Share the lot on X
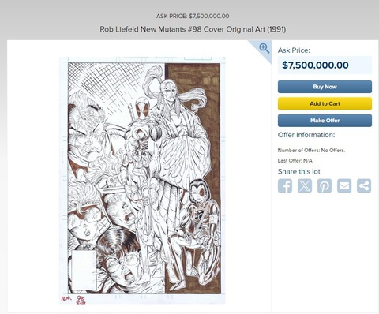Image resolution: width=379 pixels, height=314 pixels. [305, 186]
